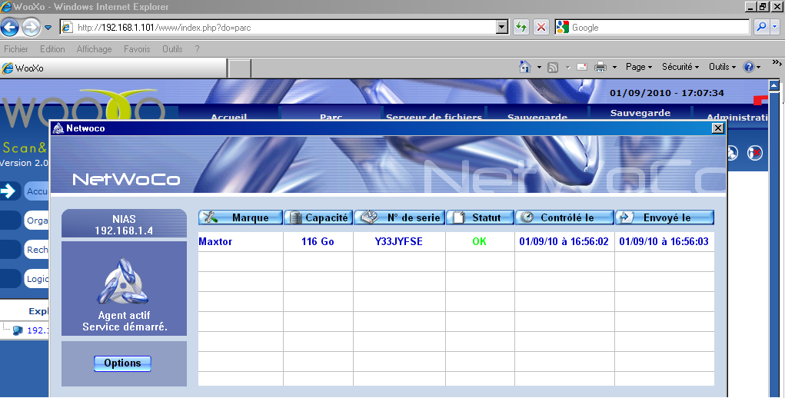Open the Favoris menu
Image resolution: width=785 pixels, height=398 pixels.
pos(137,49)
